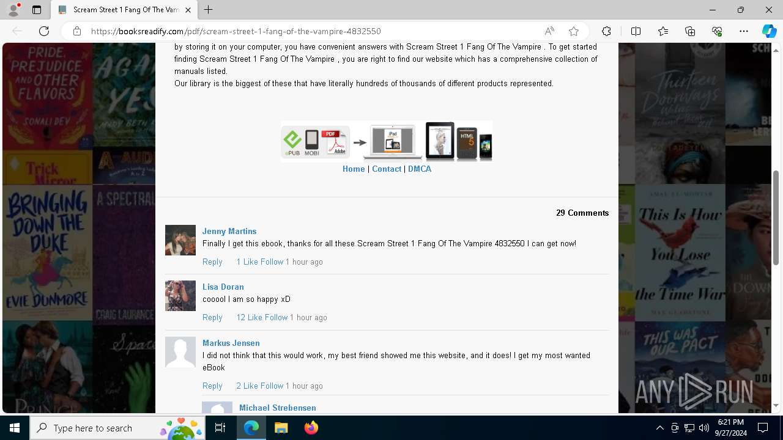Click scrollbar down arrow
Screen dimensions: 783x440
point(776,405)
